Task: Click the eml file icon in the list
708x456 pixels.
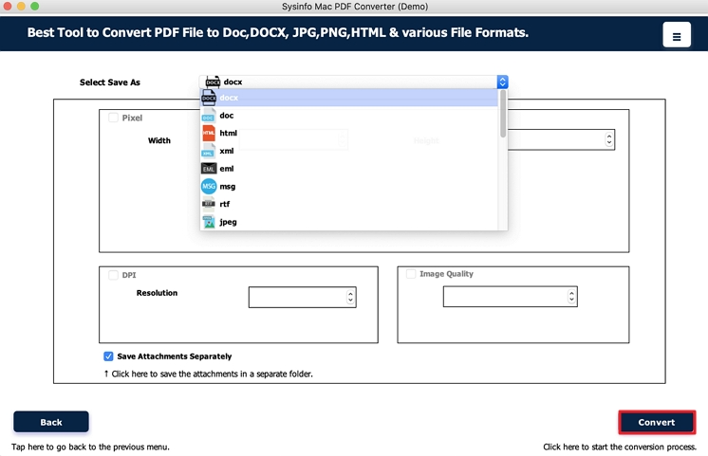Action: (x=209, y=169)
